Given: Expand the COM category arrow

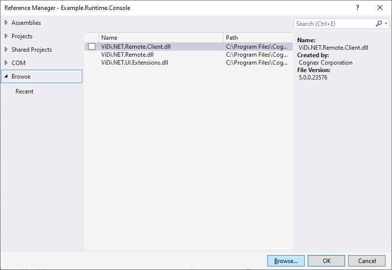Looking at the screenshot, I should pyautogui.click(x=6, y=63).
